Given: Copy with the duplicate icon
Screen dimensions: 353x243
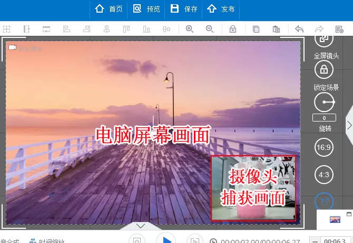Looking at the screenshot, I should click(x=256, y=29).
